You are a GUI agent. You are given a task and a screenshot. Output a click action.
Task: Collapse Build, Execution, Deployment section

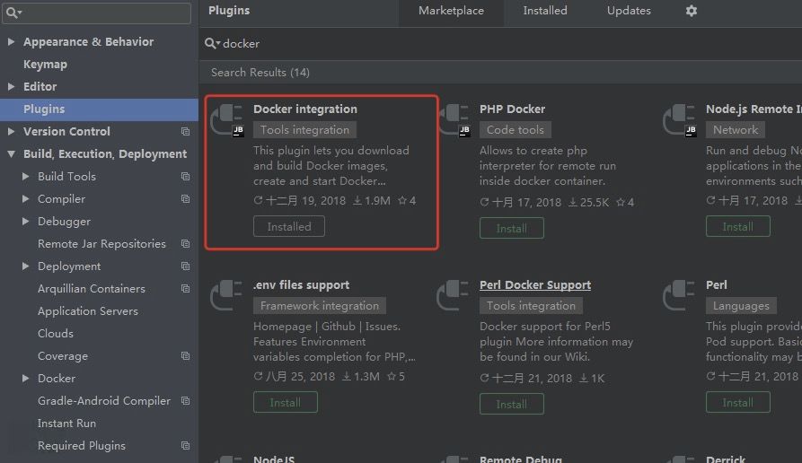(x=11, y=154)
